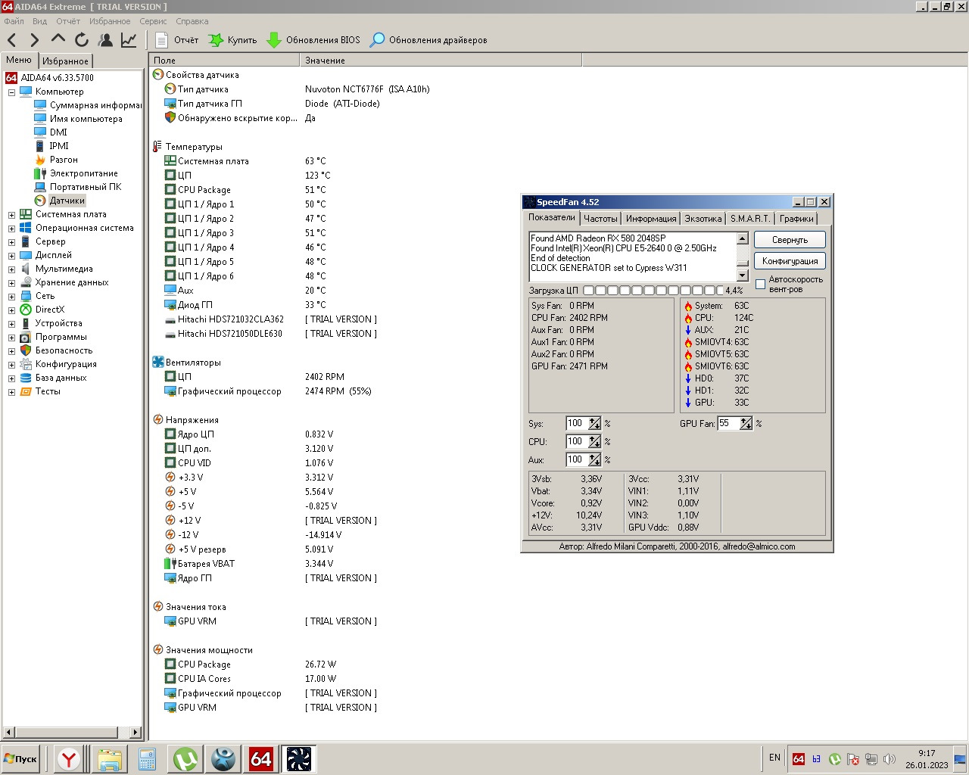Expand the Устройства tree node
This screenshot has width=969, height=775.
[x=11, y=324]
